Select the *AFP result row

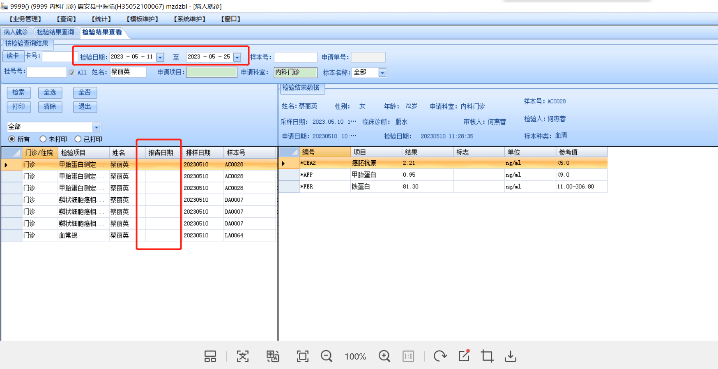coord(443,175)
